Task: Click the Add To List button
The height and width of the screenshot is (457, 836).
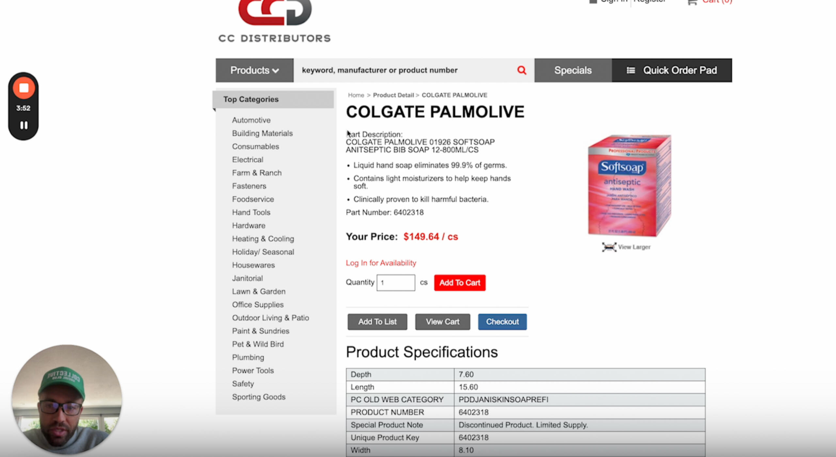Action: point(377,322)
